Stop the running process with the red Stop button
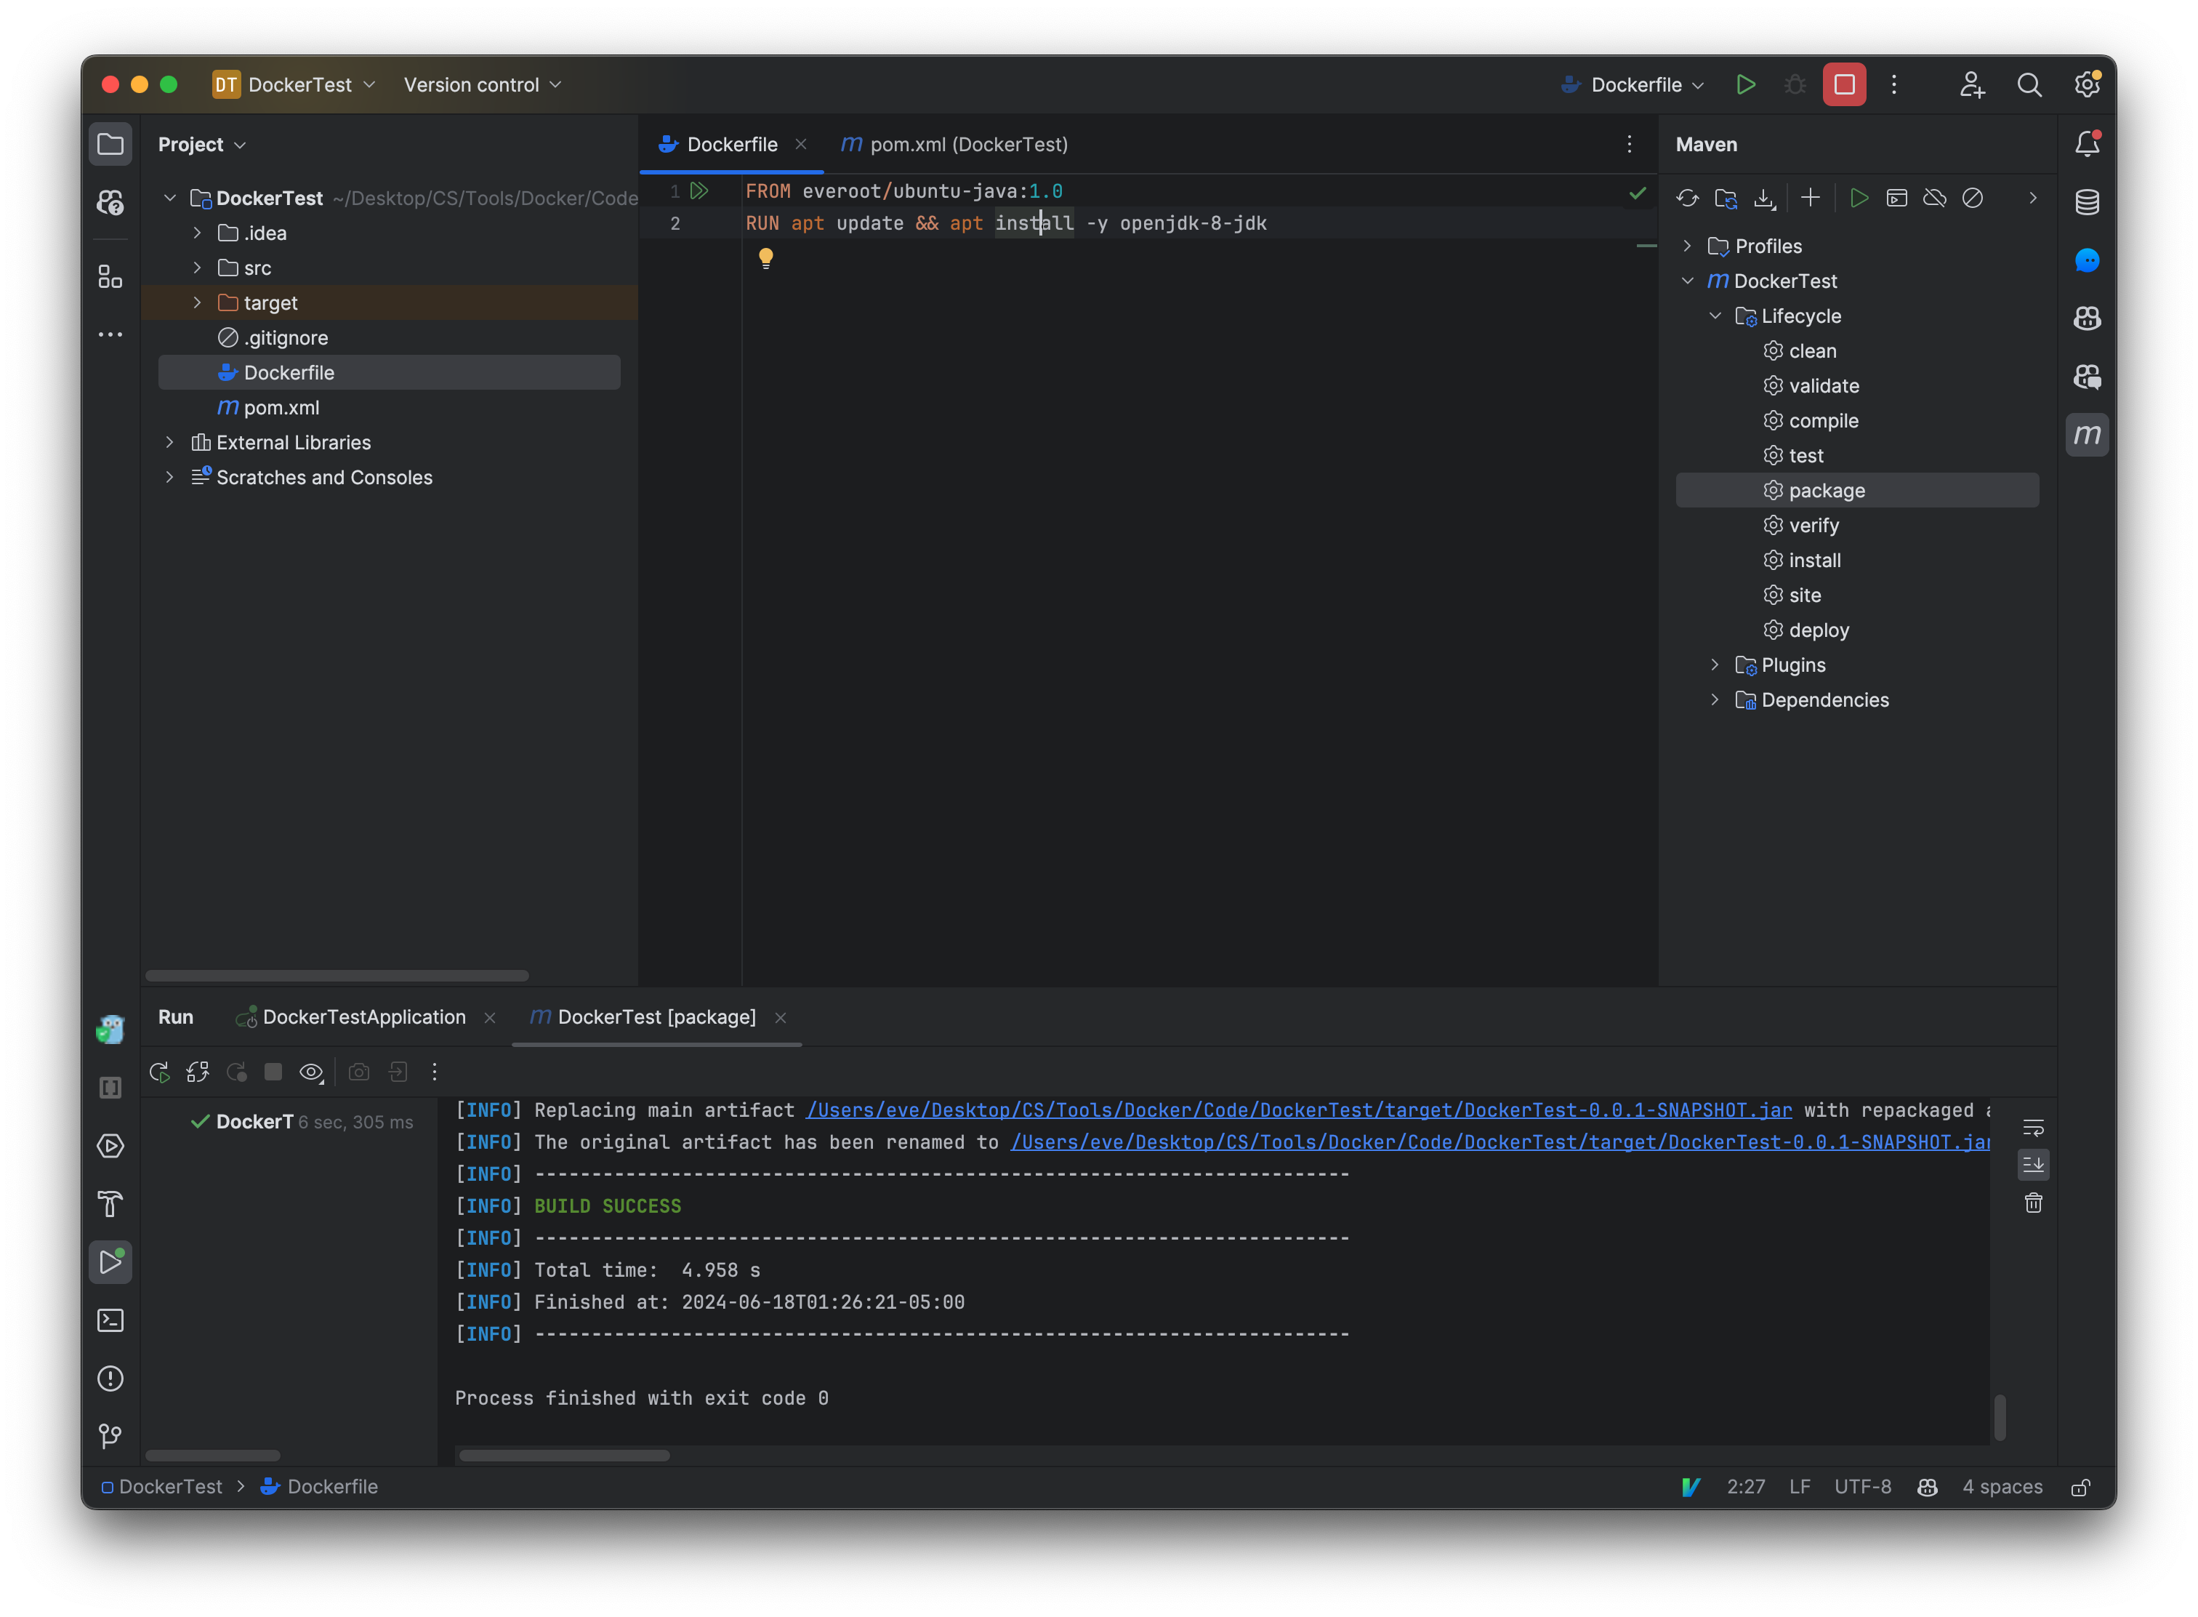 pos(1844,85)
